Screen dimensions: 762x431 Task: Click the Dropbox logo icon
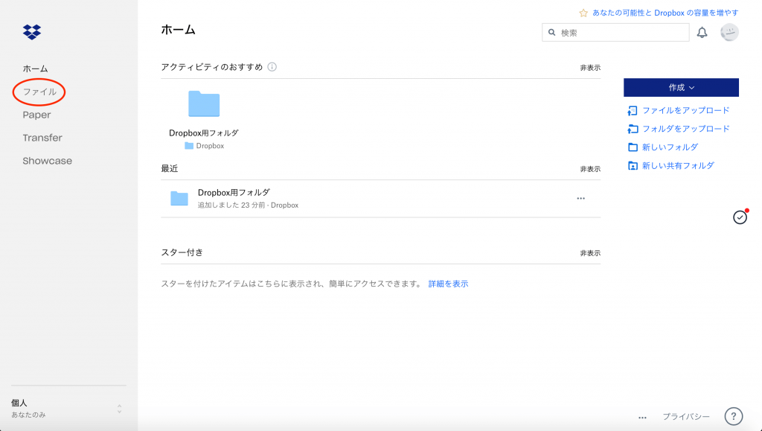[32, 32]
